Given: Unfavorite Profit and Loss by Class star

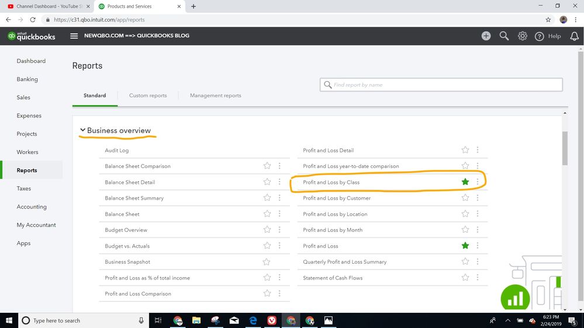Looking at the screenshot, I should pyautogui.click(x=465, y=182).
